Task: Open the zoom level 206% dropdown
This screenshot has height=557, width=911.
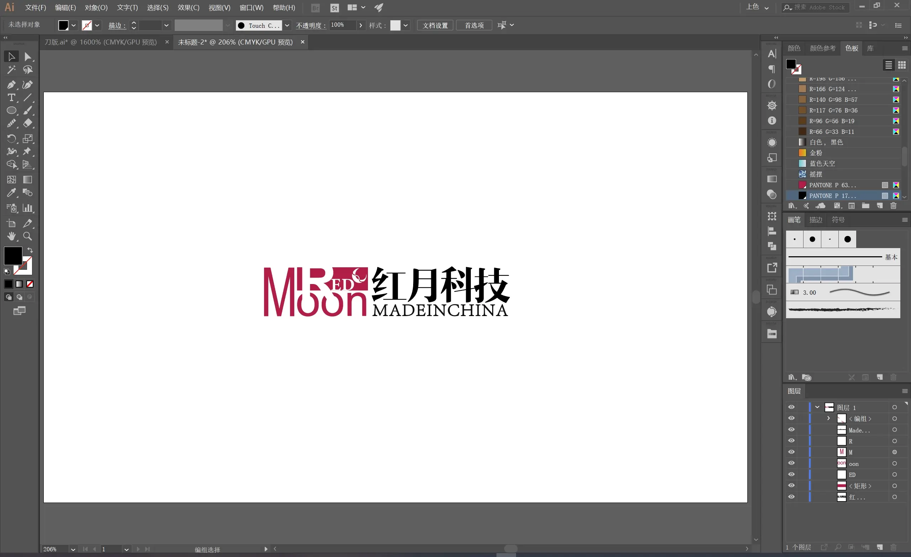Action: click(73, 549)
